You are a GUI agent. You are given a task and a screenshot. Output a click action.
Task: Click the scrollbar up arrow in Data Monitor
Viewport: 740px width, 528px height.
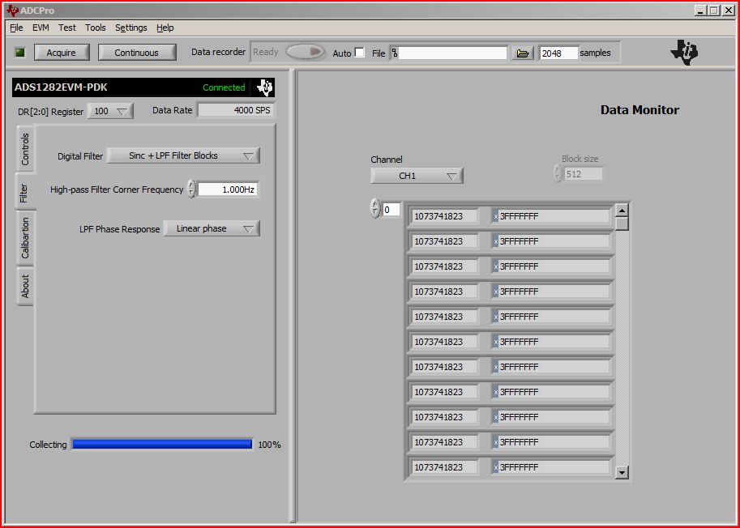(622, 209)
